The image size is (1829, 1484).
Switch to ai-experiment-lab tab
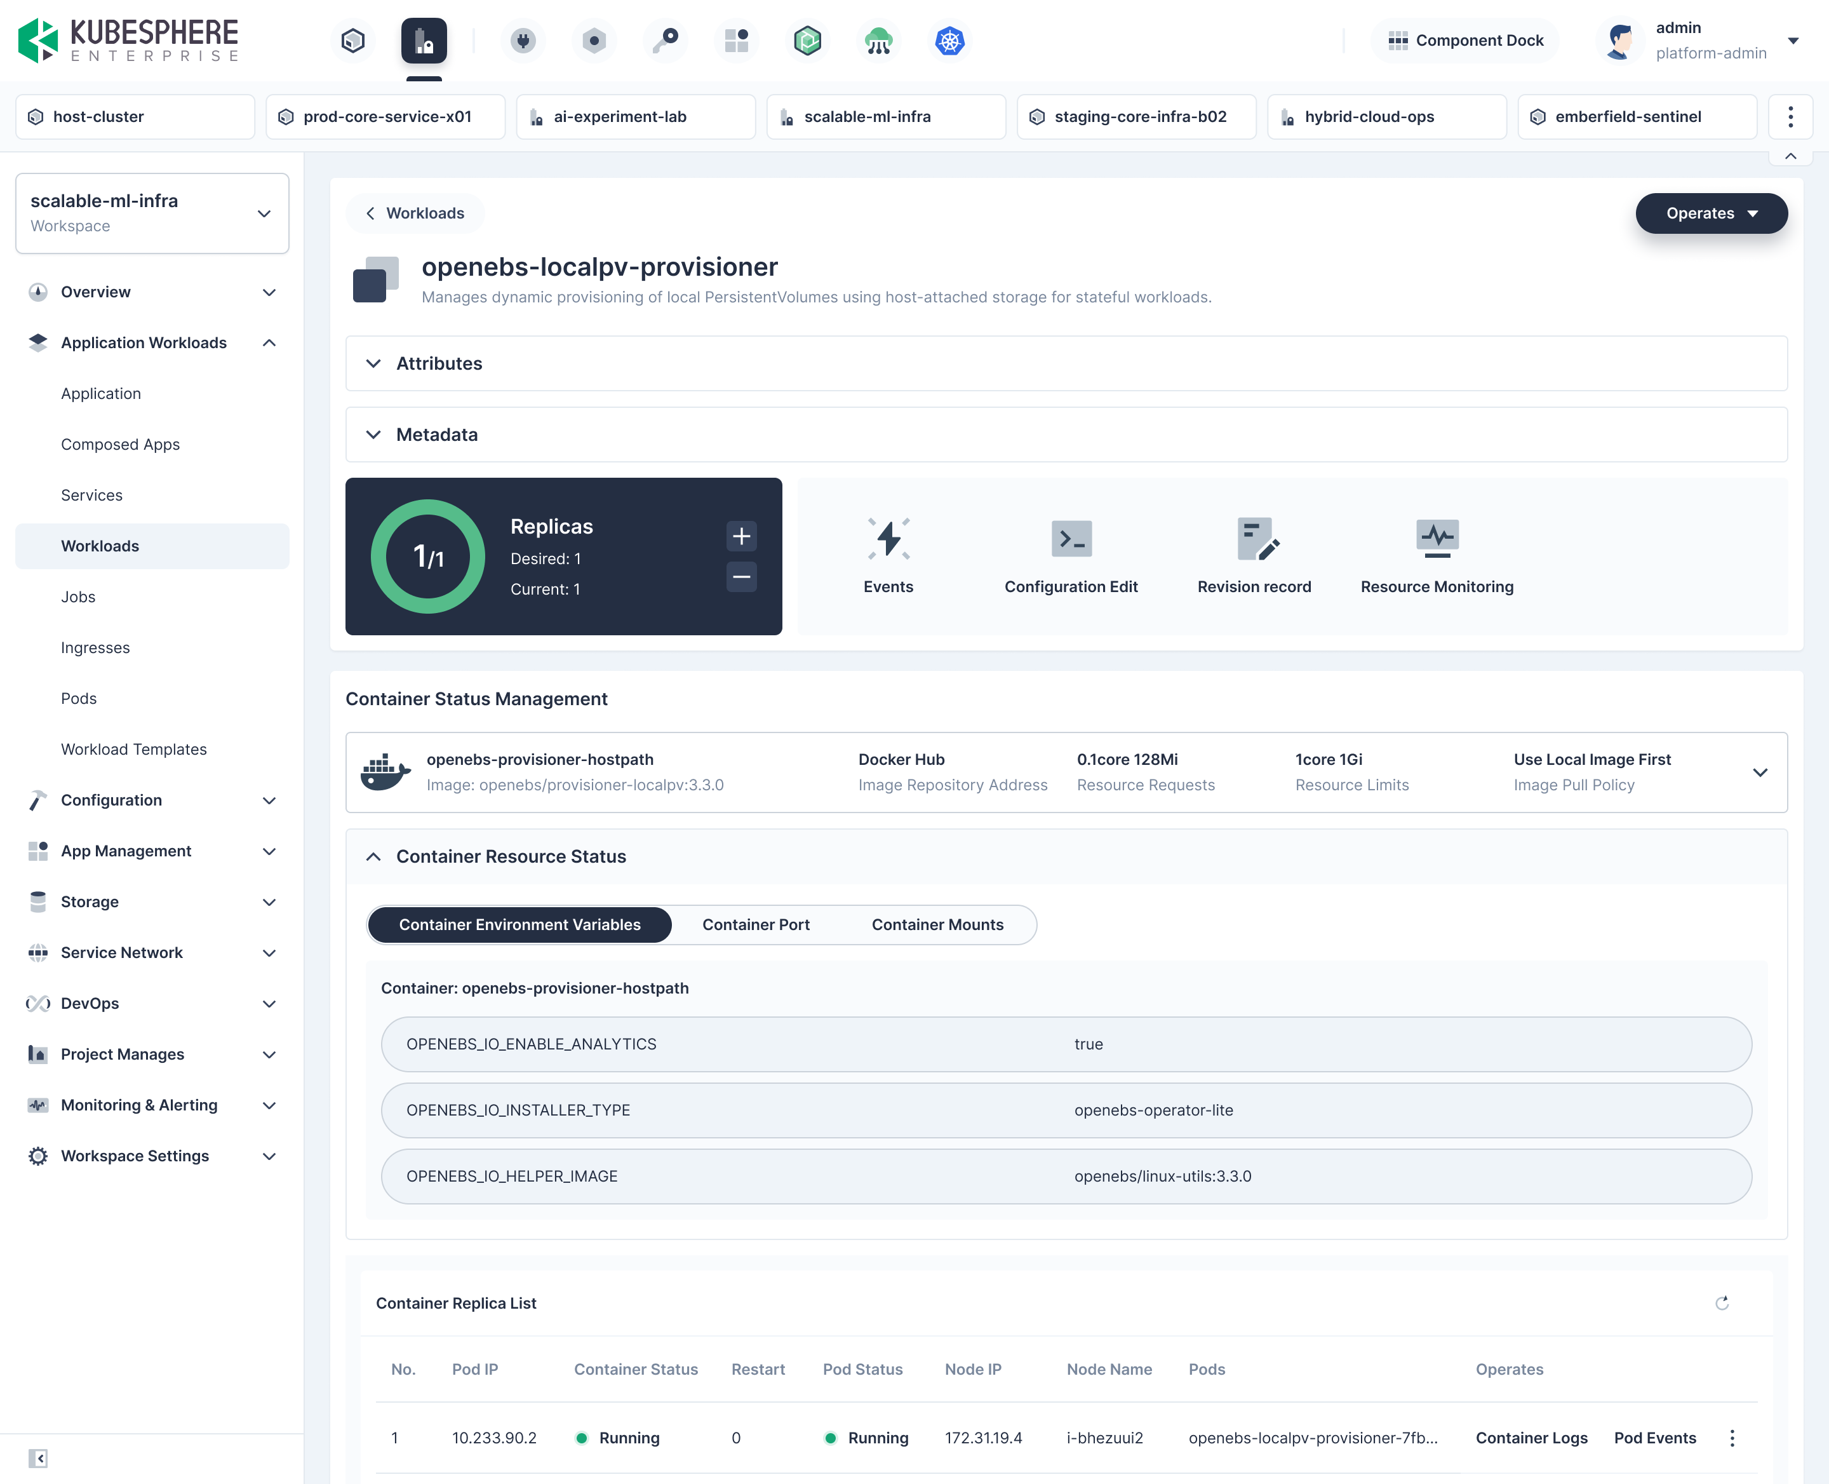636,116
